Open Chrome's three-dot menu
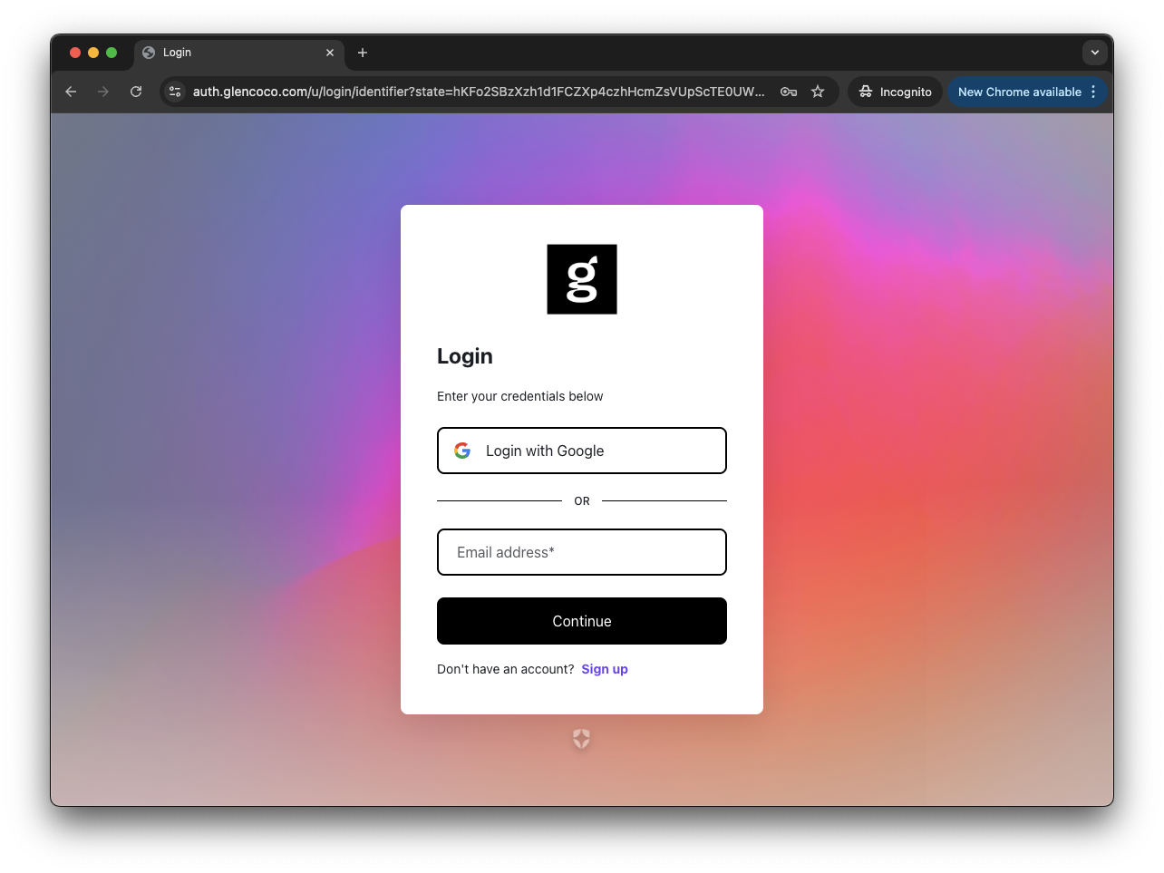This screenshot has width=1164, height=873. pyautogui.click(x=1094, y=92)
